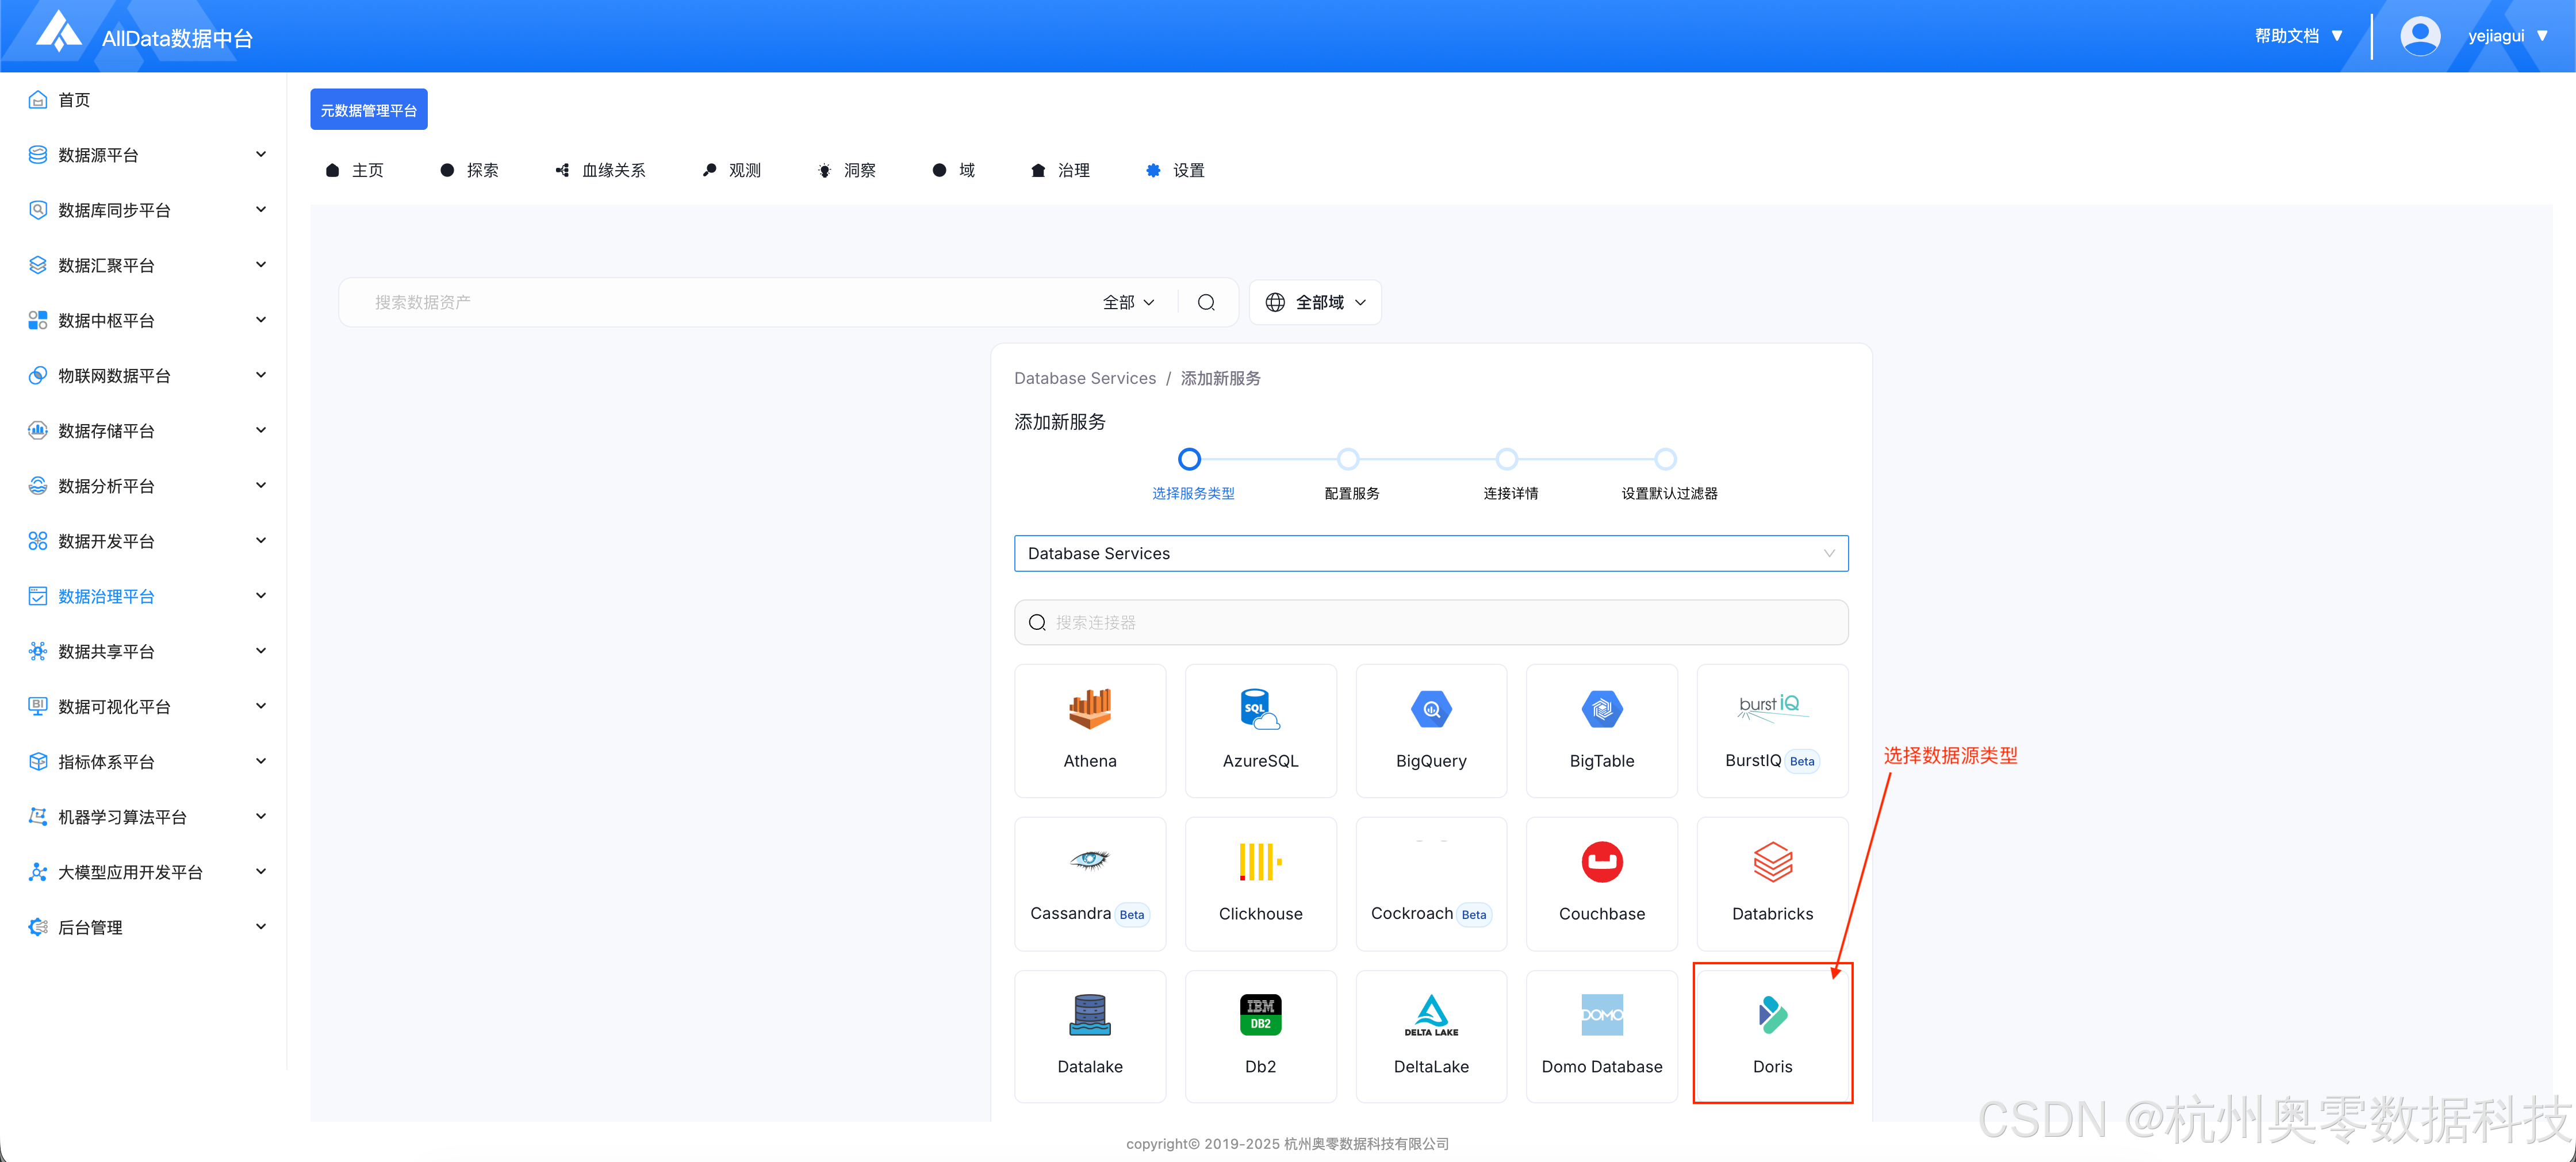Open the 全部域 domain dropdown

tap(1315, 303)
